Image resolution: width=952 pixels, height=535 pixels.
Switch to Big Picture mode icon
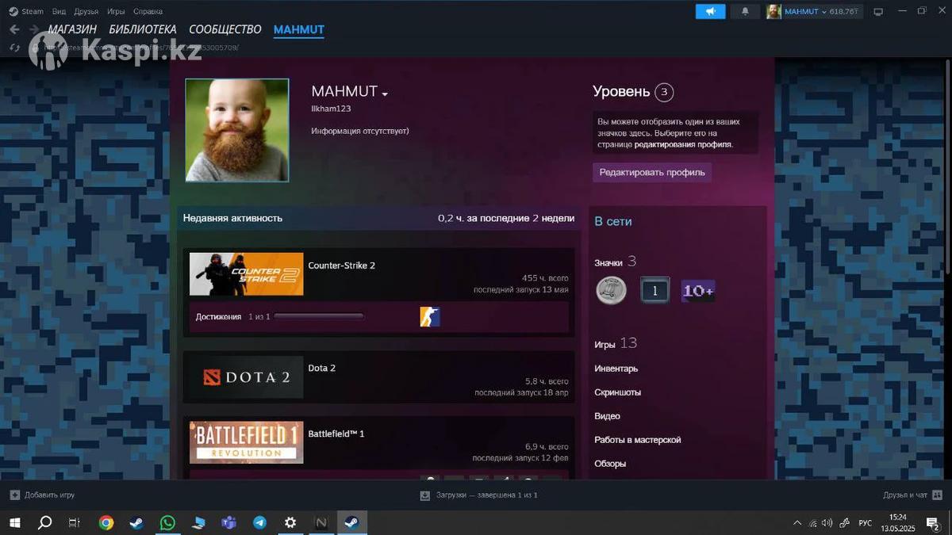pos(878,12)
